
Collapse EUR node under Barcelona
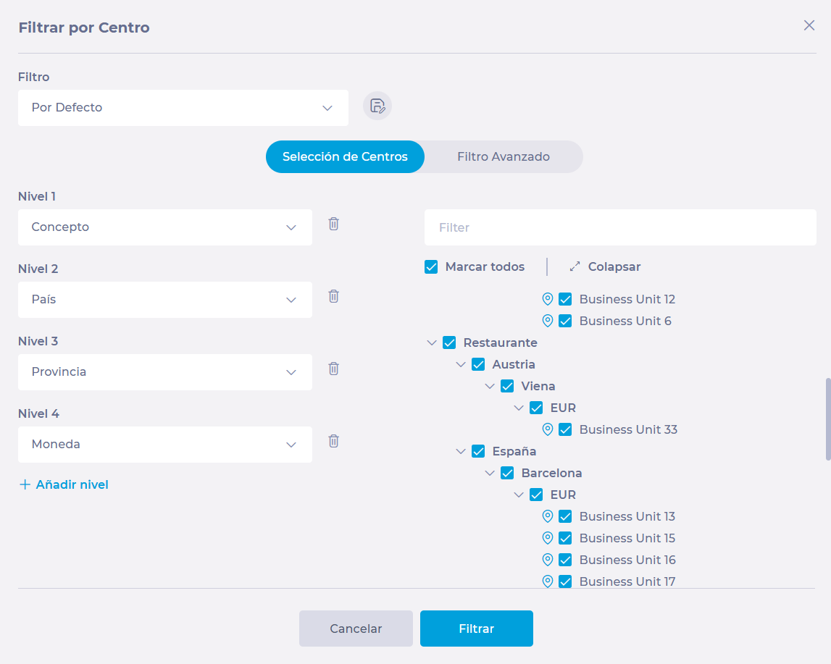(519, 495)
